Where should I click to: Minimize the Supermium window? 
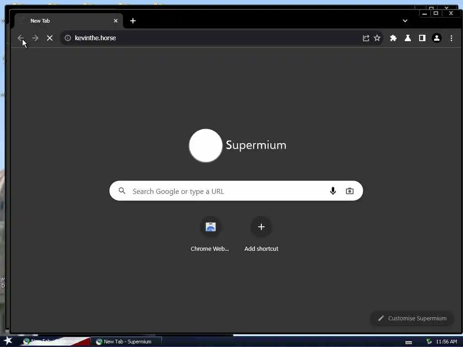click(425, 13)
